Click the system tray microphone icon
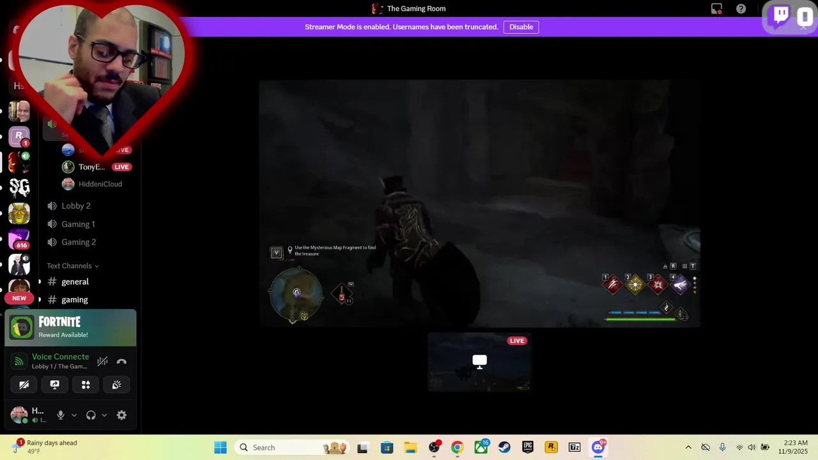 click(723, 447)
